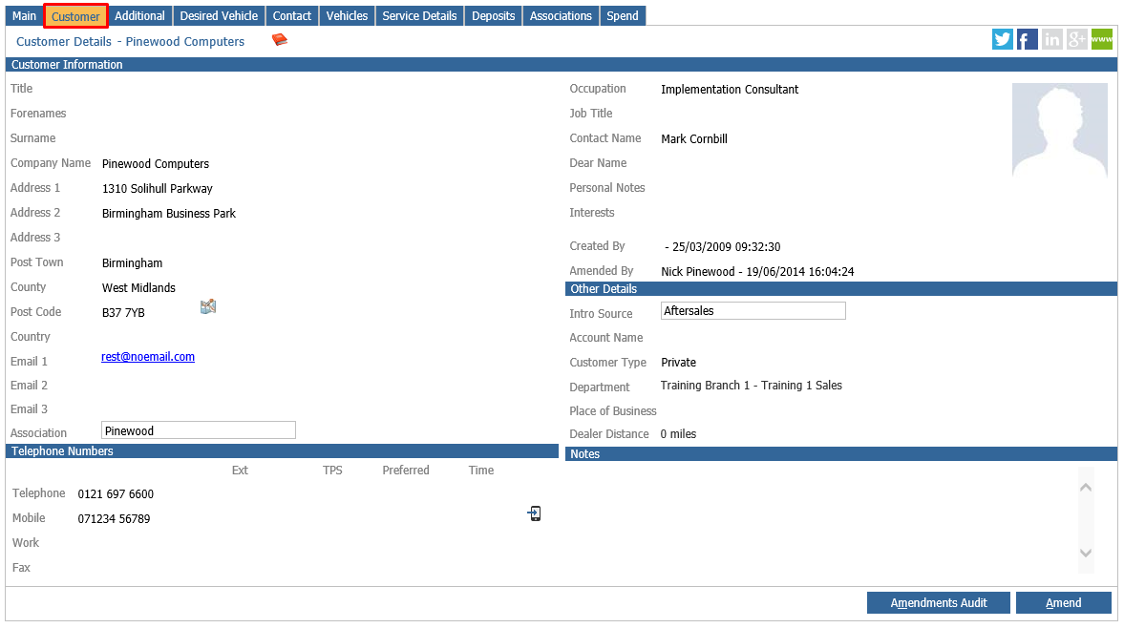Viewport: 1124px width, 628px height.
Task: Open the green www website icon
Action: pyautogui.click(x=1101, y=39)
